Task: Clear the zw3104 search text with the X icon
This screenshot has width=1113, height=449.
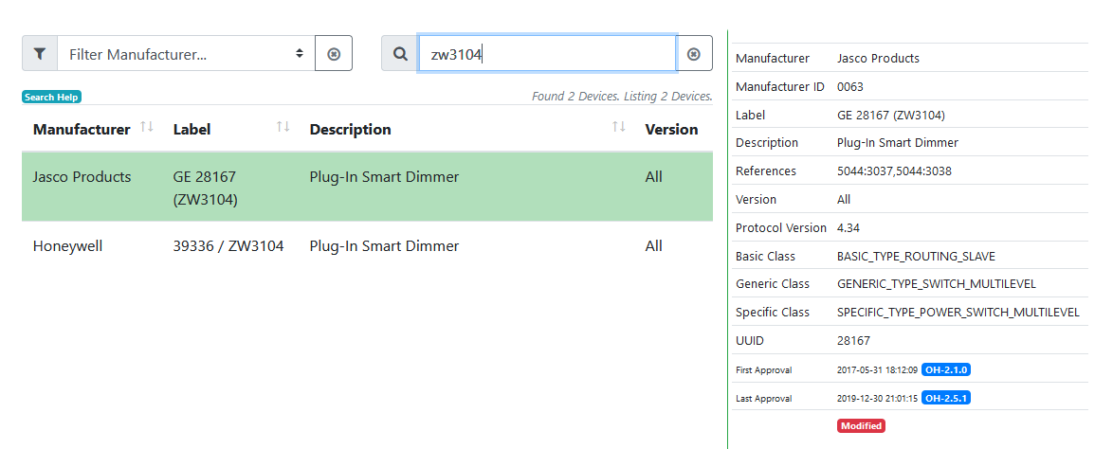Action: click(694, 54)
